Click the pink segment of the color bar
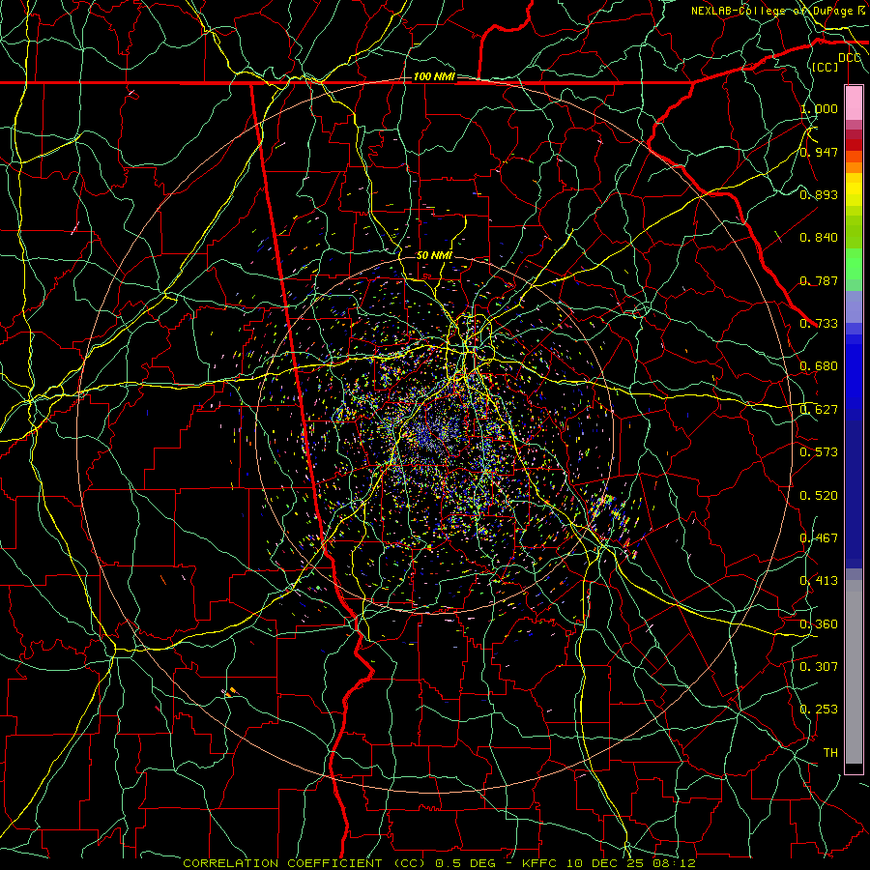 tap(854, 103)
